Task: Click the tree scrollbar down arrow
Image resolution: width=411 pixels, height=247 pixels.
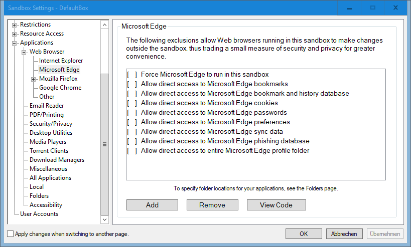Action: tap(104, 219)
